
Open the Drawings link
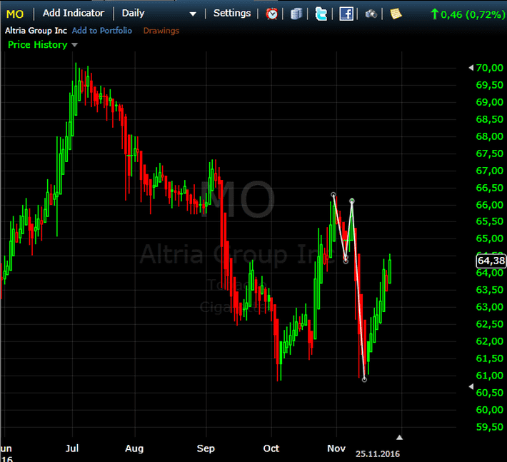coord(161,31)
